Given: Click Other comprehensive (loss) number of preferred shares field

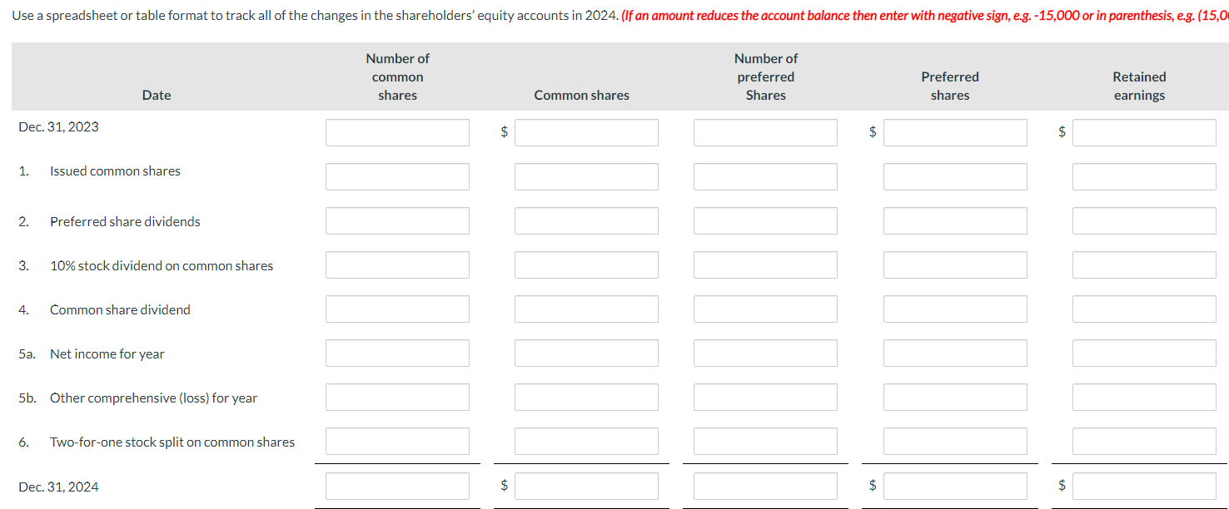Looking at the screenshot, I should (x=765, y=397).
